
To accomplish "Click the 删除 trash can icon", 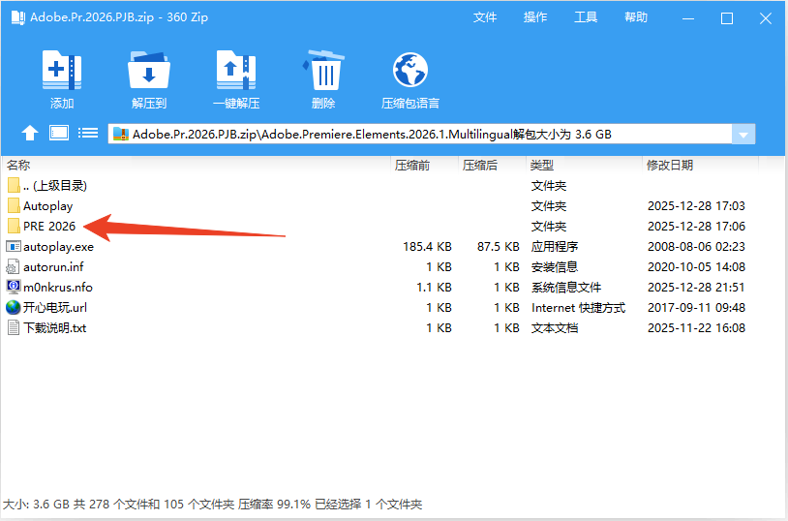I will click(323, 71).
